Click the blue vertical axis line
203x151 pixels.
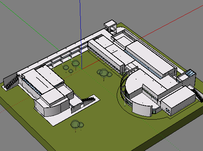(x=81, y=35)
